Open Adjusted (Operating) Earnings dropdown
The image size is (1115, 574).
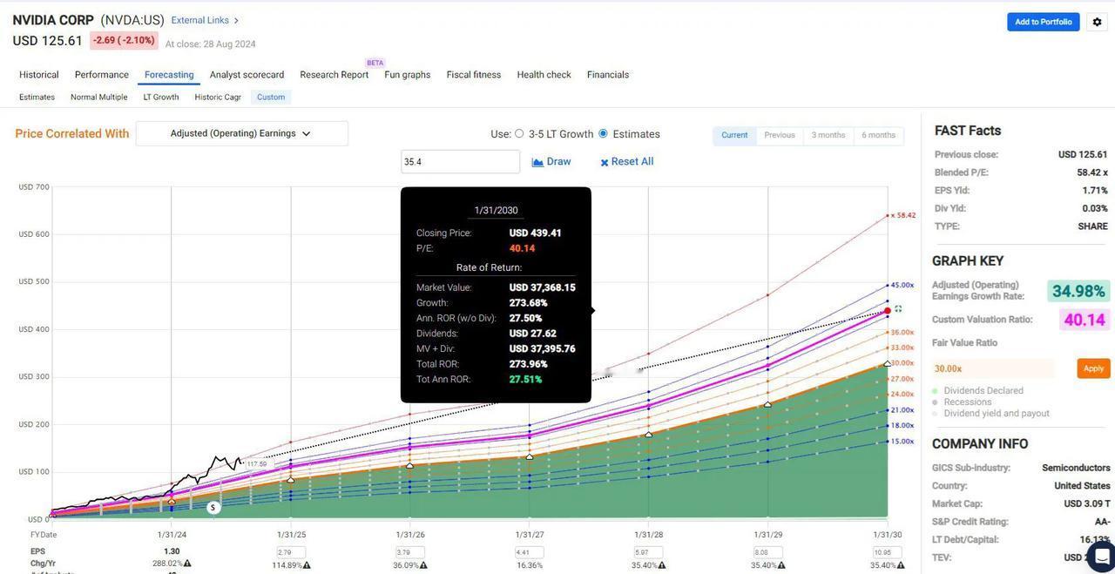click(242, 133)
